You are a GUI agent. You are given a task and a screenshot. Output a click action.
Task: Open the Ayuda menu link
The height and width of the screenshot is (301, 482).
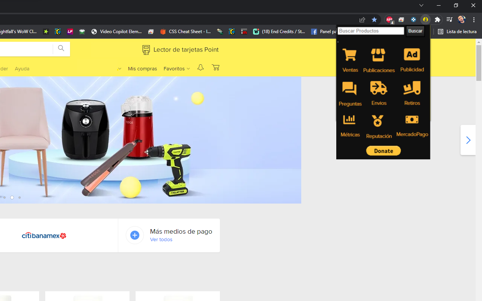(x=22, y=68)
